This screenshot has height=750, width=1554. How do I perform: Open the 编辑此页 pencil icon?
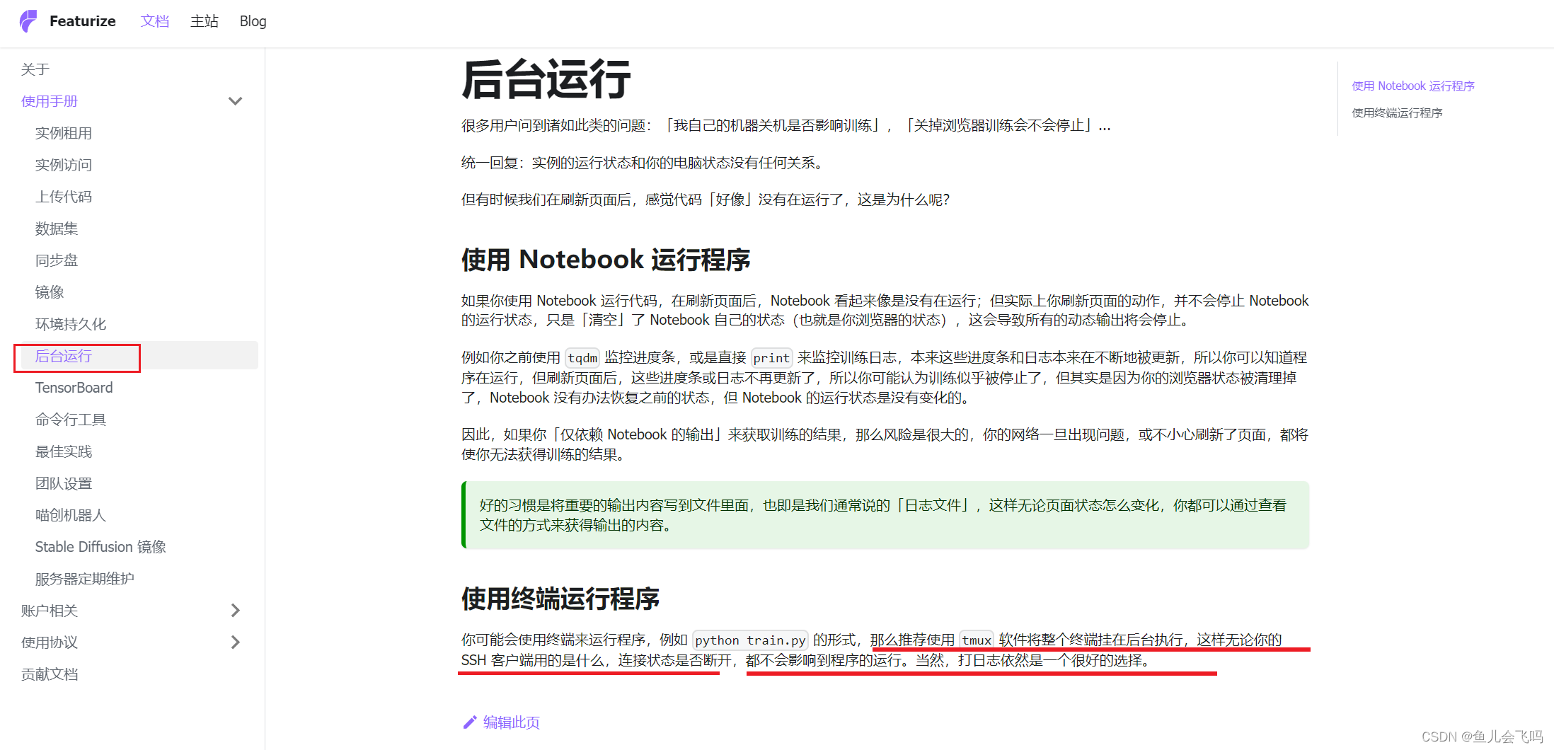point(470,722)
